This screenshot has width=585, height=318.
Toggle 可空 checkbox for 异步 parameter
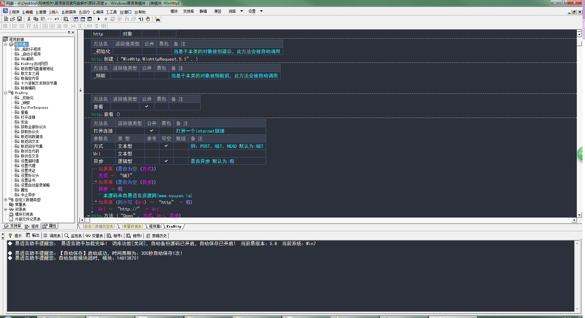pos(166,161)
